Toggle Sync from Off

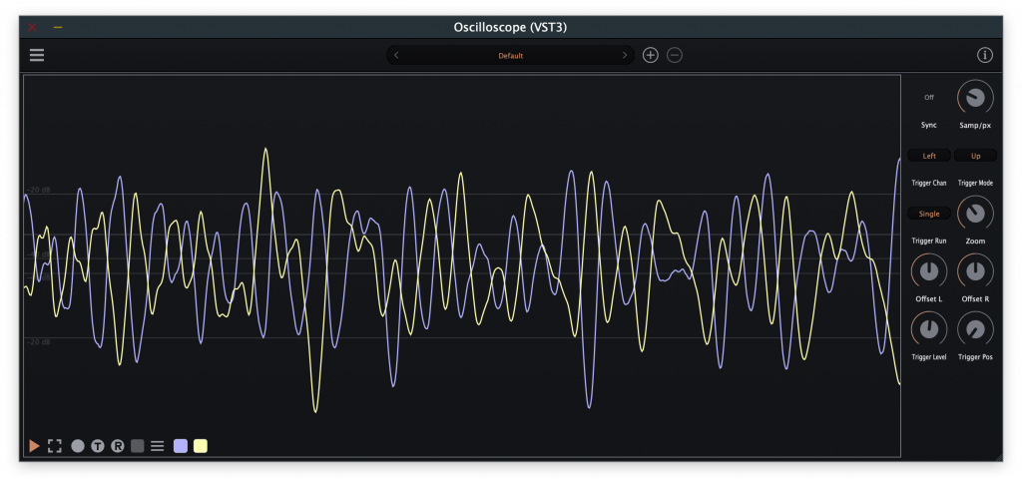pyautogui.click(x=929, y=98)
